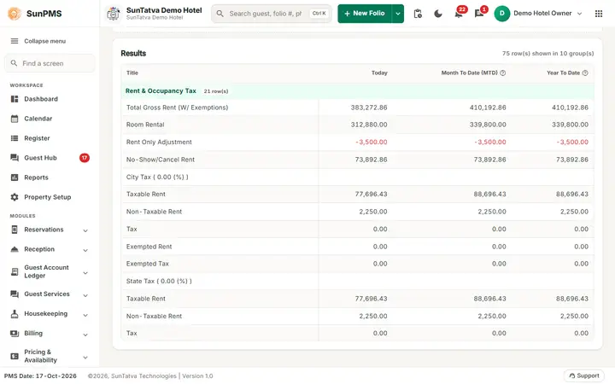
Task: Click the Guest Hub chat icon
Action: 15,158
